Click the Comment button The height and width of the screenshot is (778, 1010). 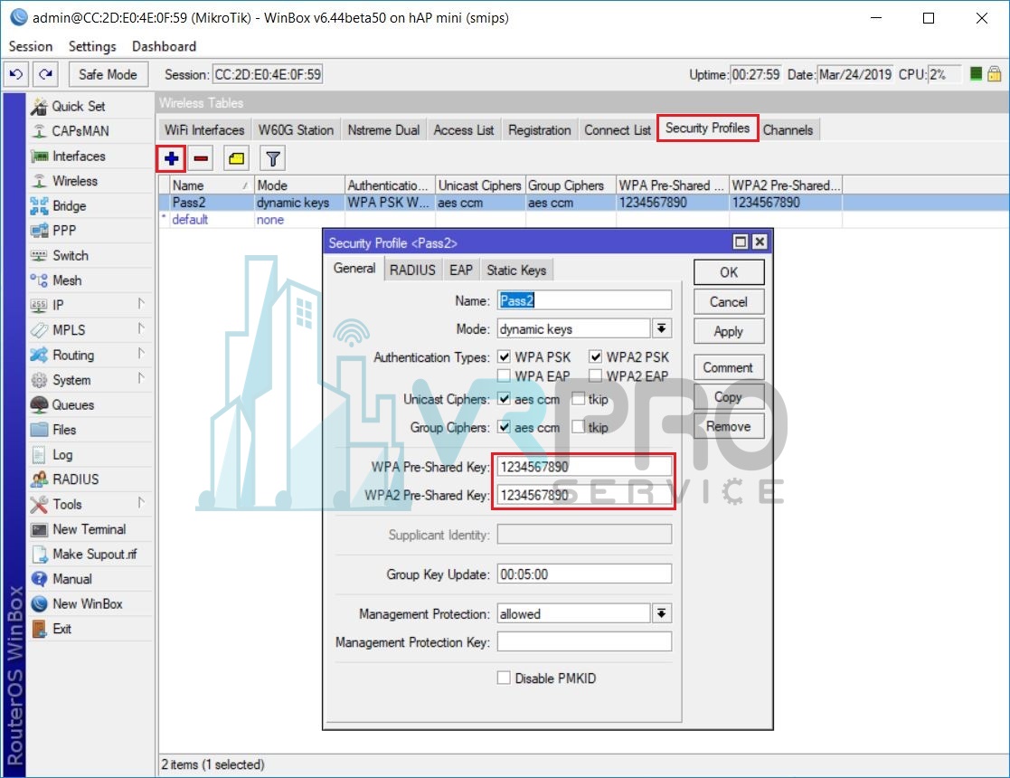(728, 366)
